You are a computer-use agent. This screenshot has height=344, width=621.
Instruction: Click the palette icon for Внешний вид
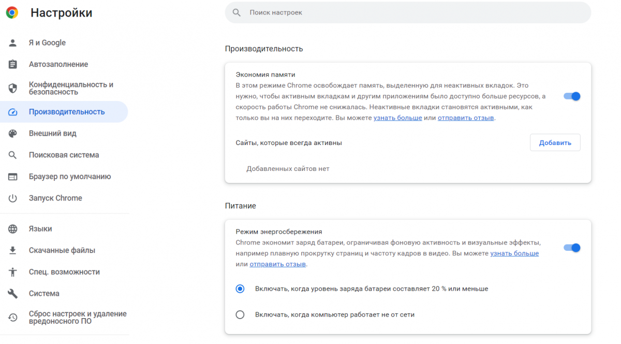(x=13, y=134)
